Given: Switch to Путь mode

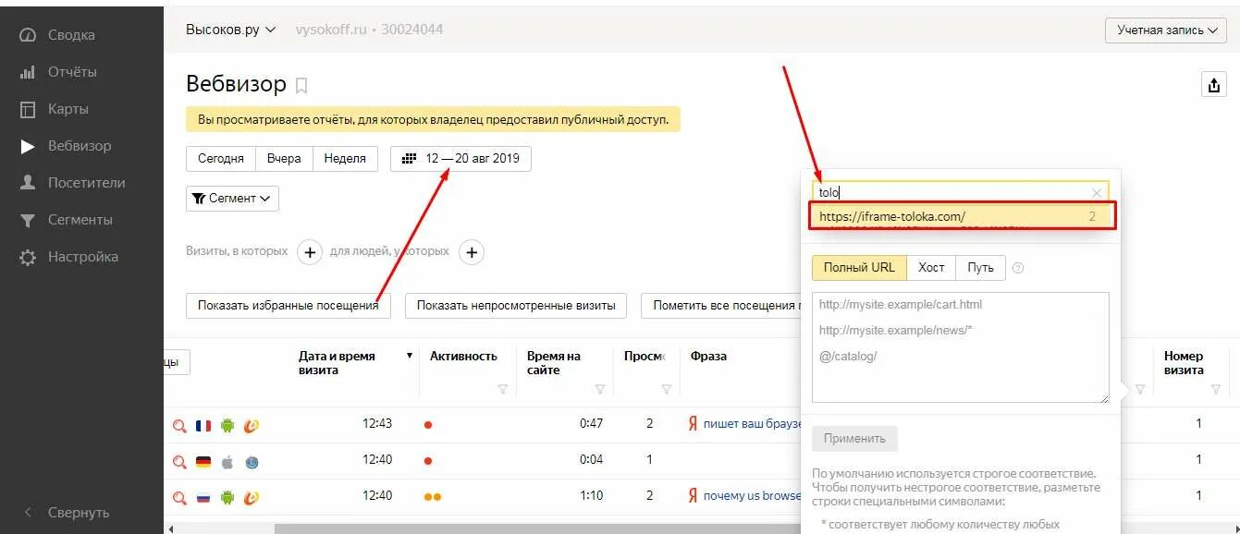Looking at the screenshot, I should (x=980, y=268).
